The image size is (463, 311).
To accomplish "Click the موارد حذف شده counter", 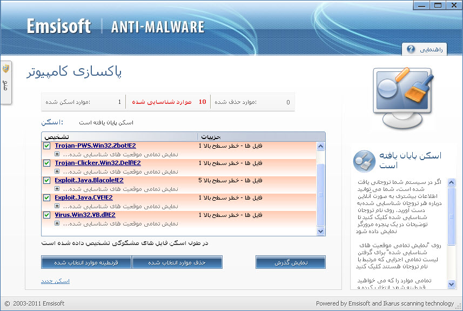I will [x=252, y=102].
